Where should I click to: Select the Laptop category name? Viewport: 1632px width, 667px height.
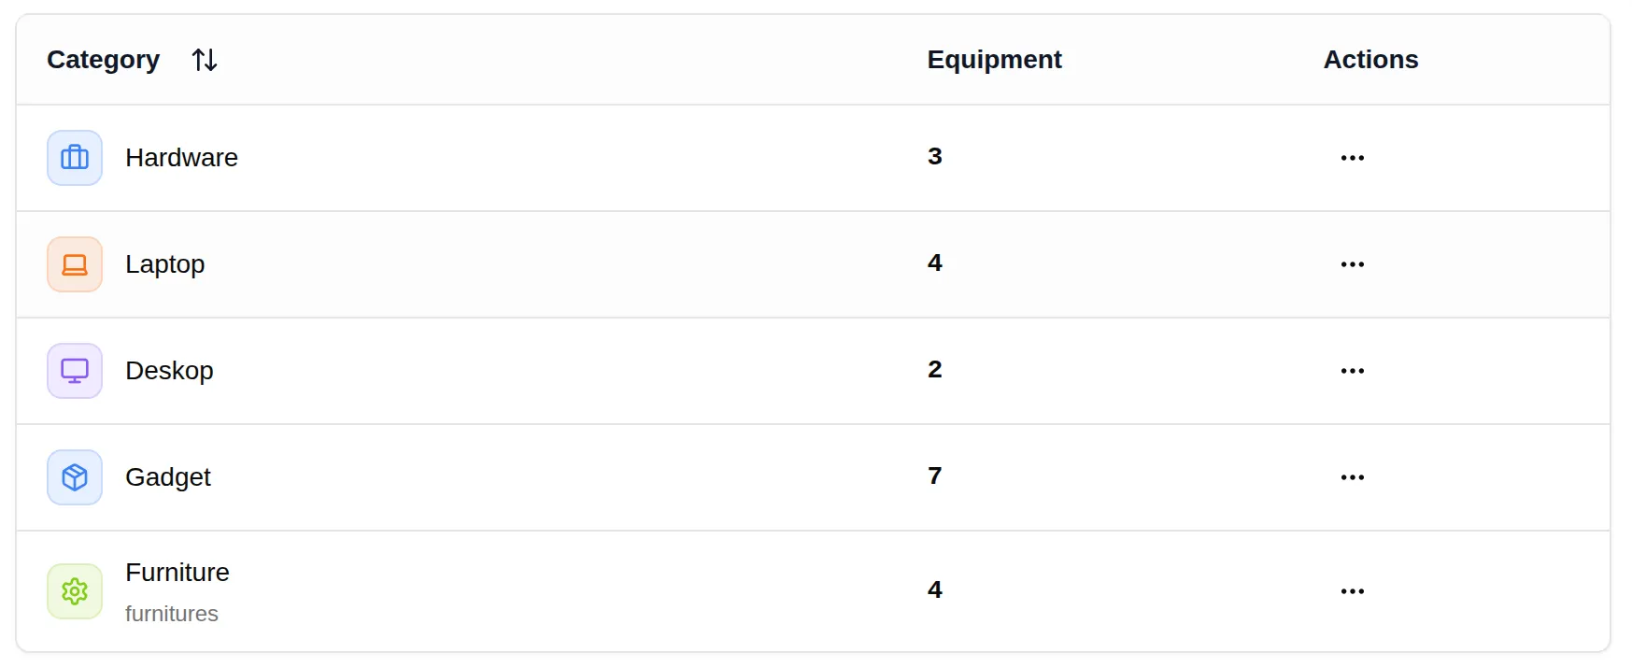click(164, 264)
